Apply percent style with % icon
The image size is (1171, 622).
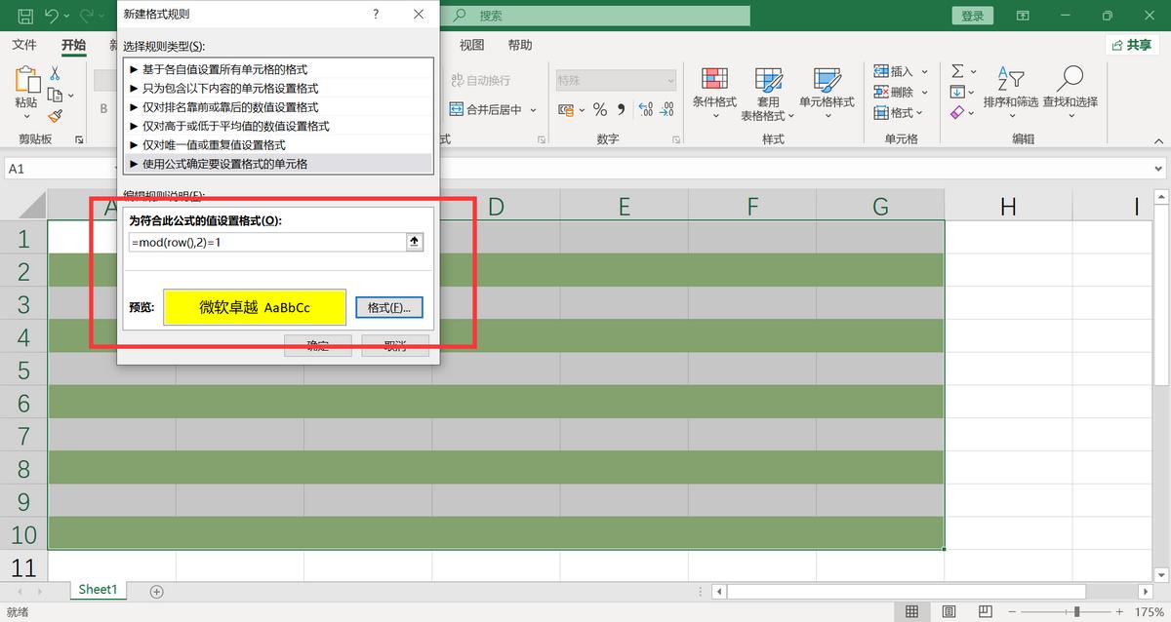(600, 110)
